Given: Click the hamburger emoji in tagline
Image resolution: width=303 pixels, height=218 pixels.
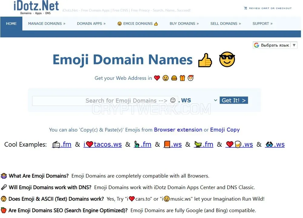Looking at the screenshot, I should coord(174,78).
